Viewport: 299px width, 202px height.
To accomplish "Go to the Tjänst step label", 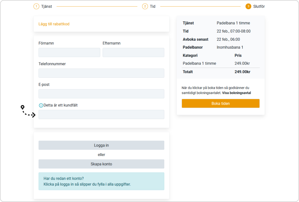I will [x=47, y=7].
